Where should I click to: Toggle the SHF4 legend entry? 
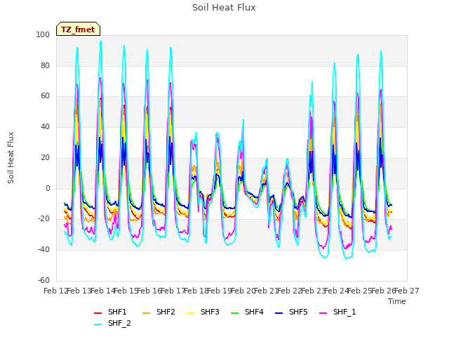[247, 312]
